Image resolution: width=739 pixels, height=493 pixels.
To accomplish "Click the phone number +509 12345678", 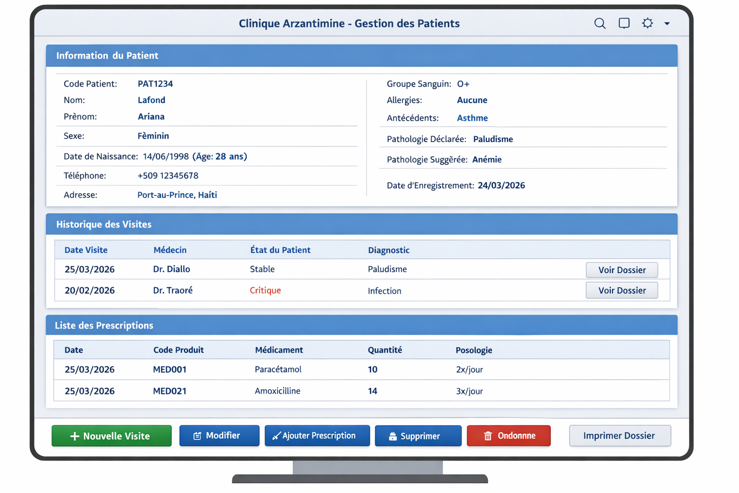I will click(168, 176).
